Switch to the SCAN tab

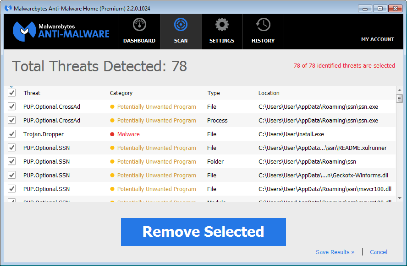click(x=181, y=32)
